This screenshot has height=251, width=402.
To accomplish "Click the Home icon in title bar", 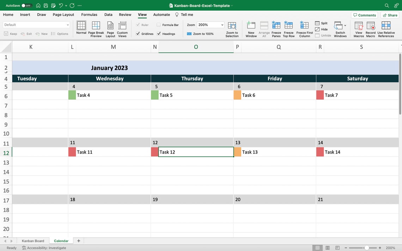I will coord(38,5).
